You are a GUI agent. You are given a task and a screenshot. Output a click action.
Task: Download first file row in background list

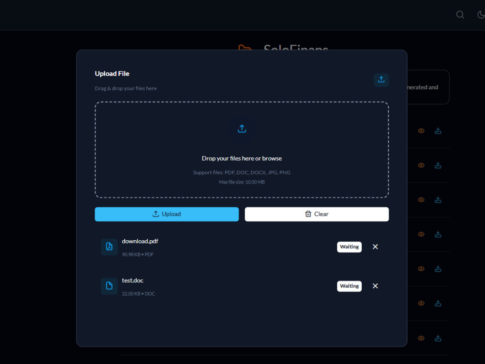pyautogui.click(x=438, y=131)
